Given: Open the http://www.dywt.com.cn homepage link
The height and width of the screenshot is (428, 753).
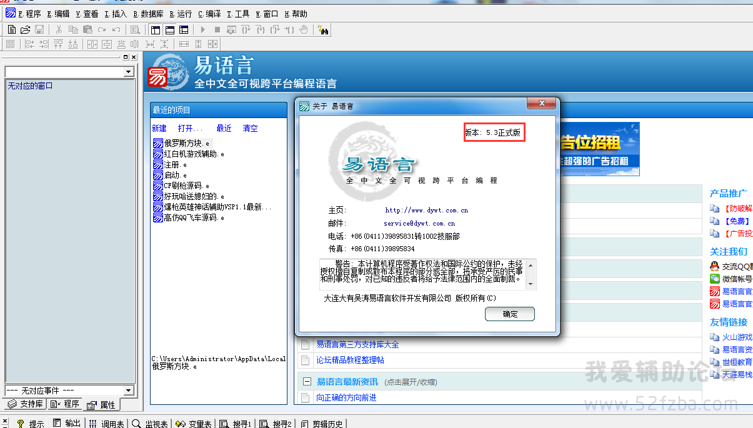Looking at the screenshot, I should [x=427, y=211].
